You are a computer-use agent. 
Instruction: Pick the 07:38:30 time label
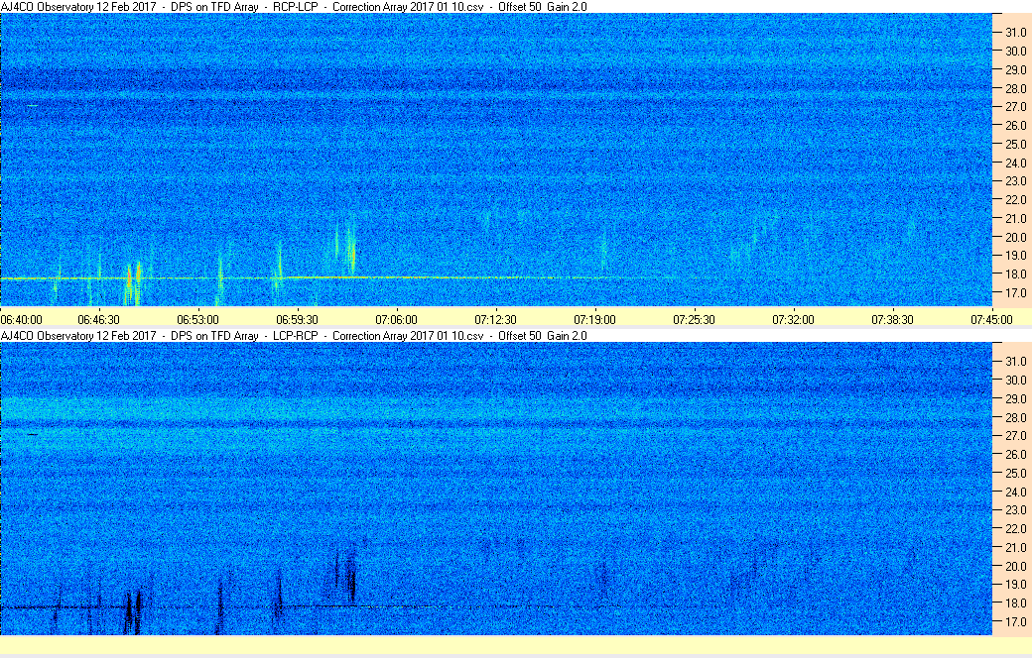pyautogui.click(x=892, y=320)
